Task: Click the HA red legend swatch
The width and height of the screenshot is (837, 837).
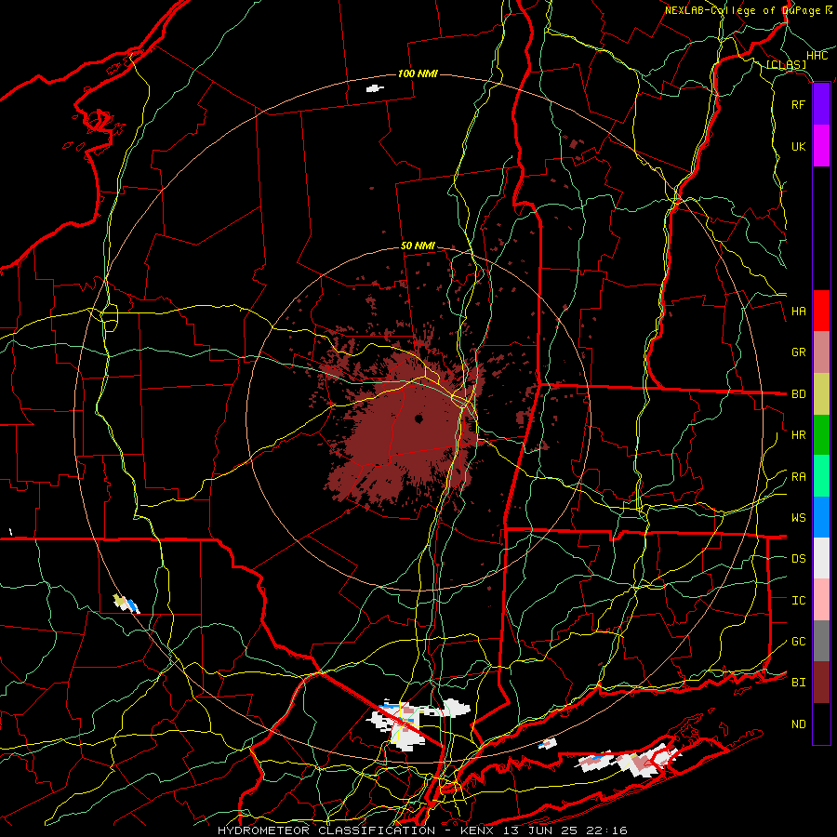Action: (821, 311)
